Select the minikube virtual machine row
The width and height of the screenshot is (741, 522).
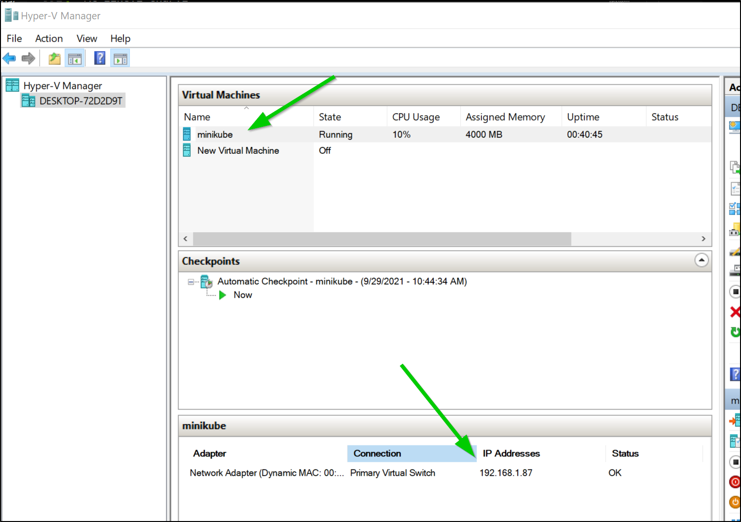click(445, 134)
